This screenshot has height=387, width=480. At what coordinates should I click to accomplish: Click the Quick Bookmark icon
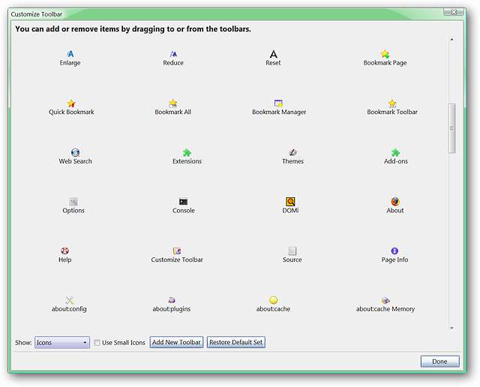[x=71, y=103]
